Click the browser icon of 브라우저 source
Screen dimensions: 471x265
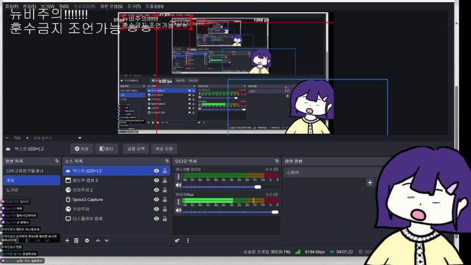(68, 209)
